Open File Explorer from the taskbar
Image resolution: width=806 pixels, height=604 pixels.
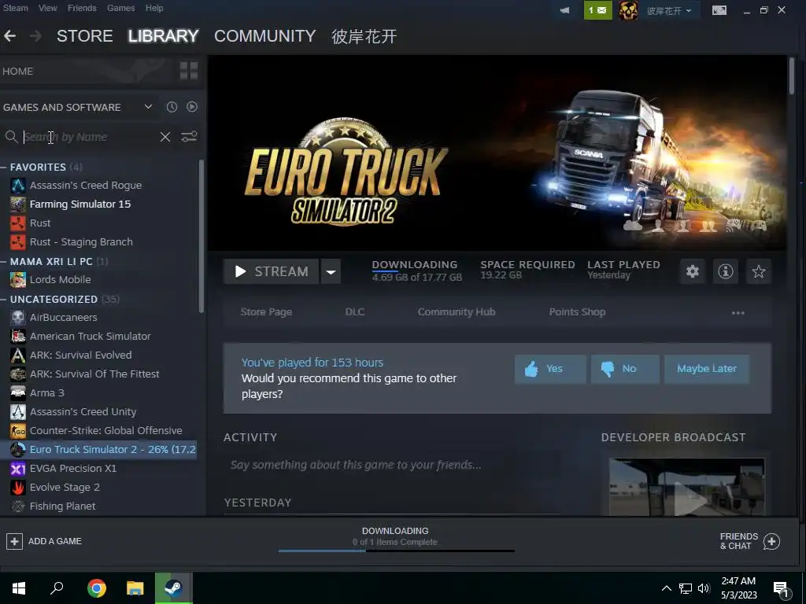tap(135, 588)
